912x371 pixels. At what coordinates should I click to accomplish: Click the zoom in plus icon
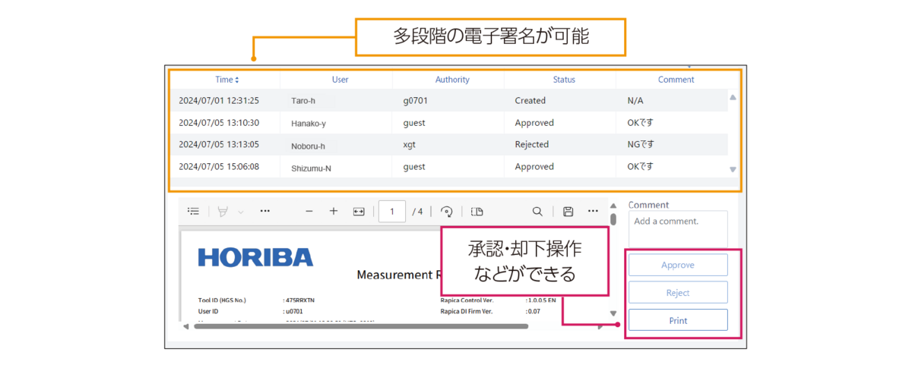pyautogui.click(x=334, y=212)
